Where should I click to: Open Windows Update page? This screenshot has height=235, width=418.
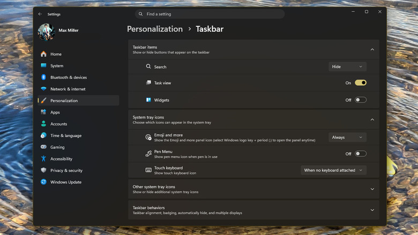pyautogui.click(x=78, y=182)
